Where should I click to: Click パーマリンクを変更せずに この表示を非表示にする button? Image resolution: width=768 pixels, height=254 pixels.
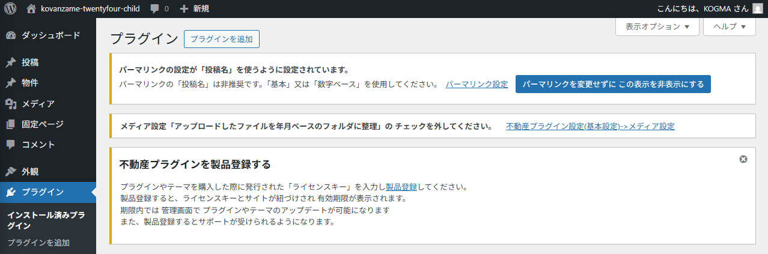click(613, 84)
